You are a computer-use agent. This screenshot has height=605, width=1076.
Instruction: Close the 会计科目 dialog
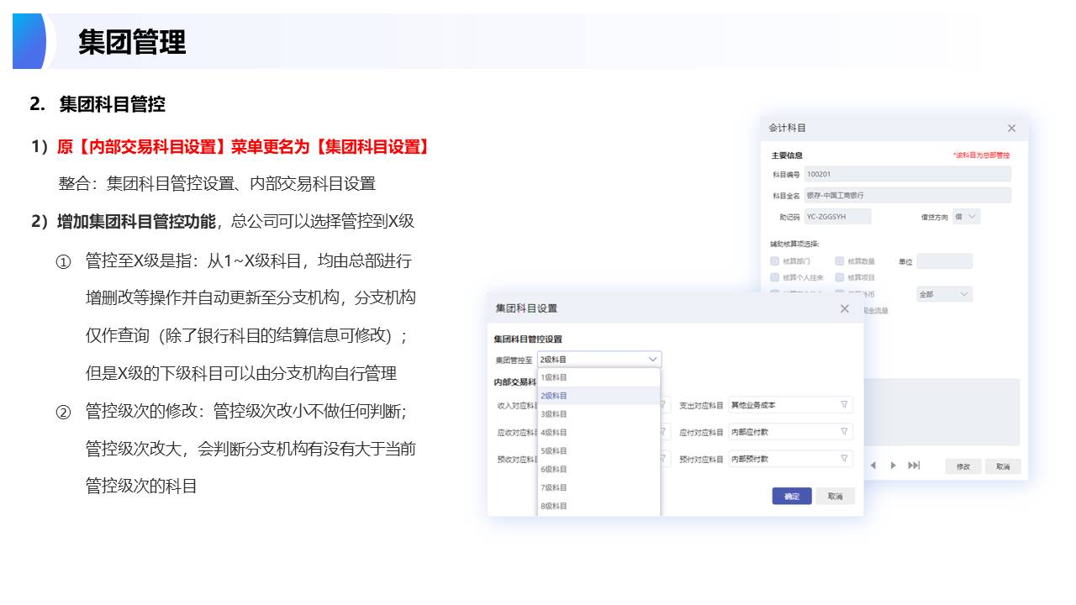point(1011,128)
